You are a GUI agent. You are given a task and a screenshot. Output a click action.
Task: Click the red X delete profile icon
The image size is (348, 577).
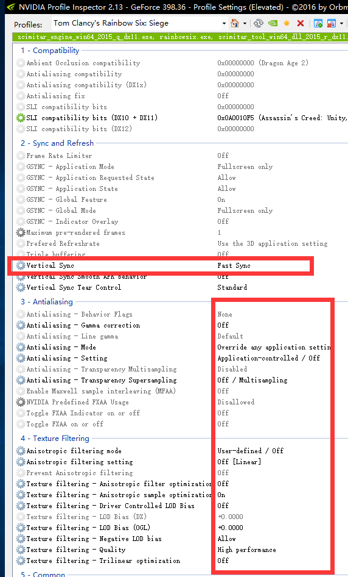coord(301,24)
